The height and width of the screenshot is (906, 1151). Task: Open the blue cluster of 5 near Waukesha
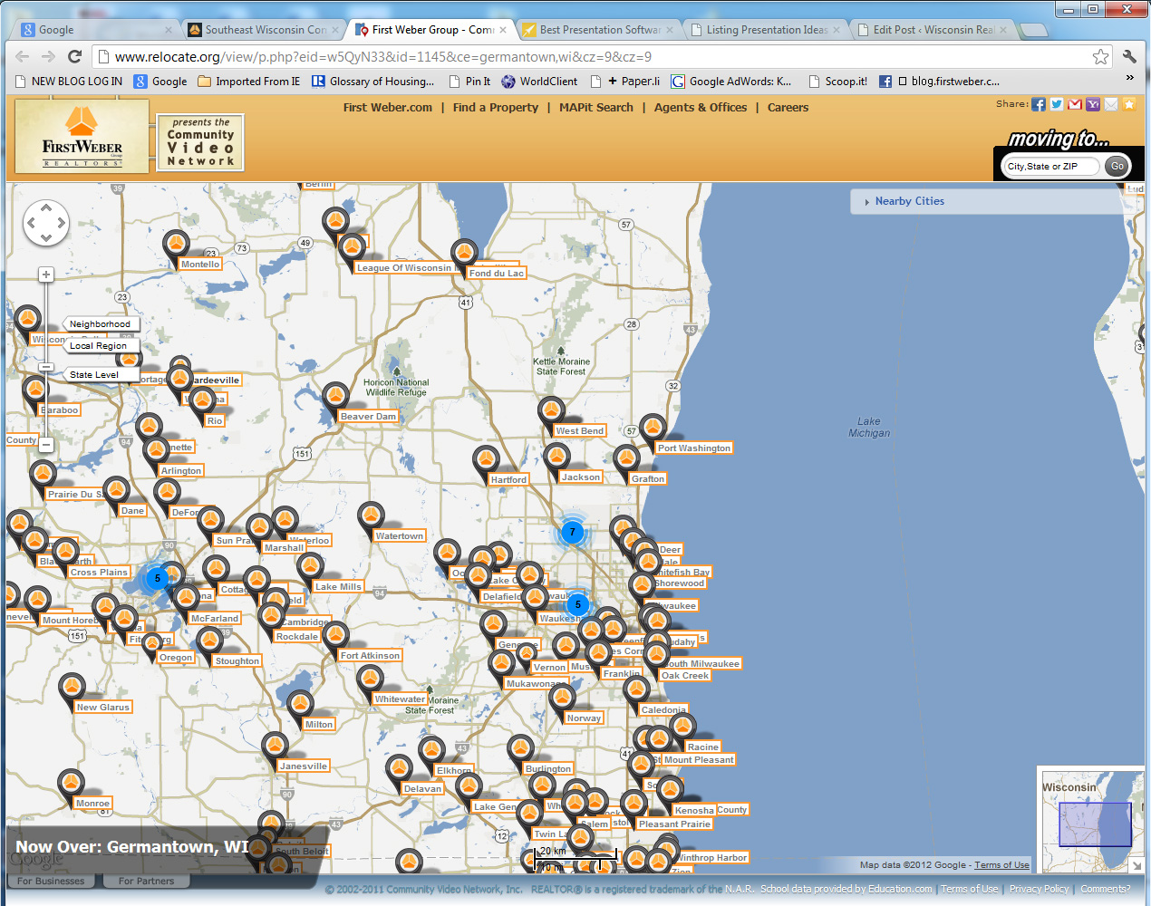(x=577, y=604)
